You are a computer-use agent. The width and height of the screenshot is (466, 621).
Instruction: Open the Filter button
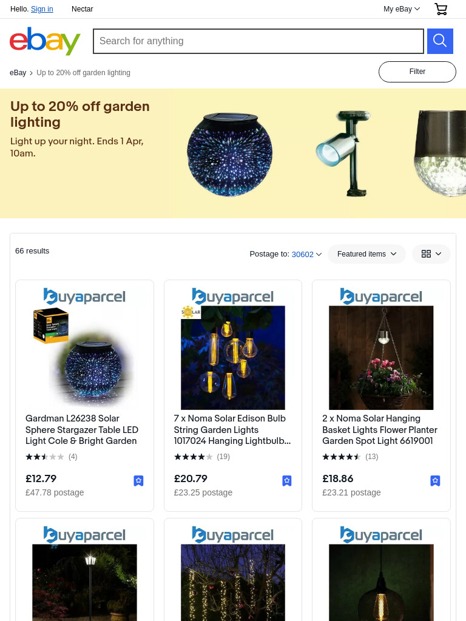417,72
